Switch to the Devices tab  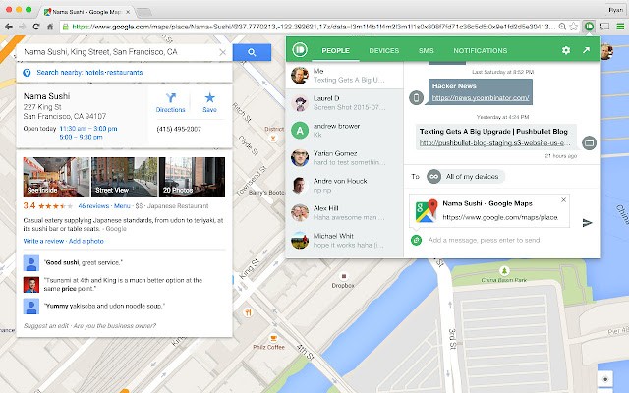point(383,49)
